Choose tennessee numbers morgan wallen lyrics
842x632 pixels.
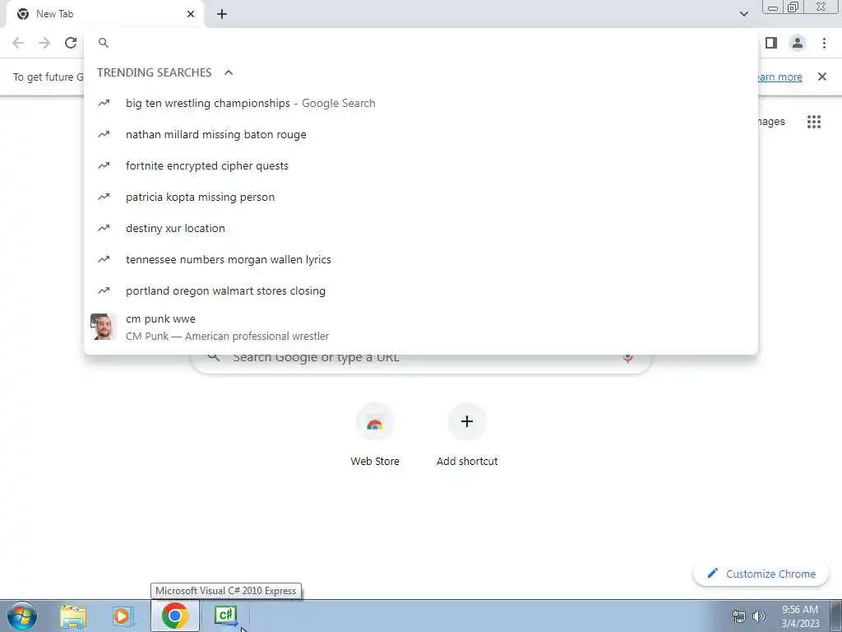421,259
